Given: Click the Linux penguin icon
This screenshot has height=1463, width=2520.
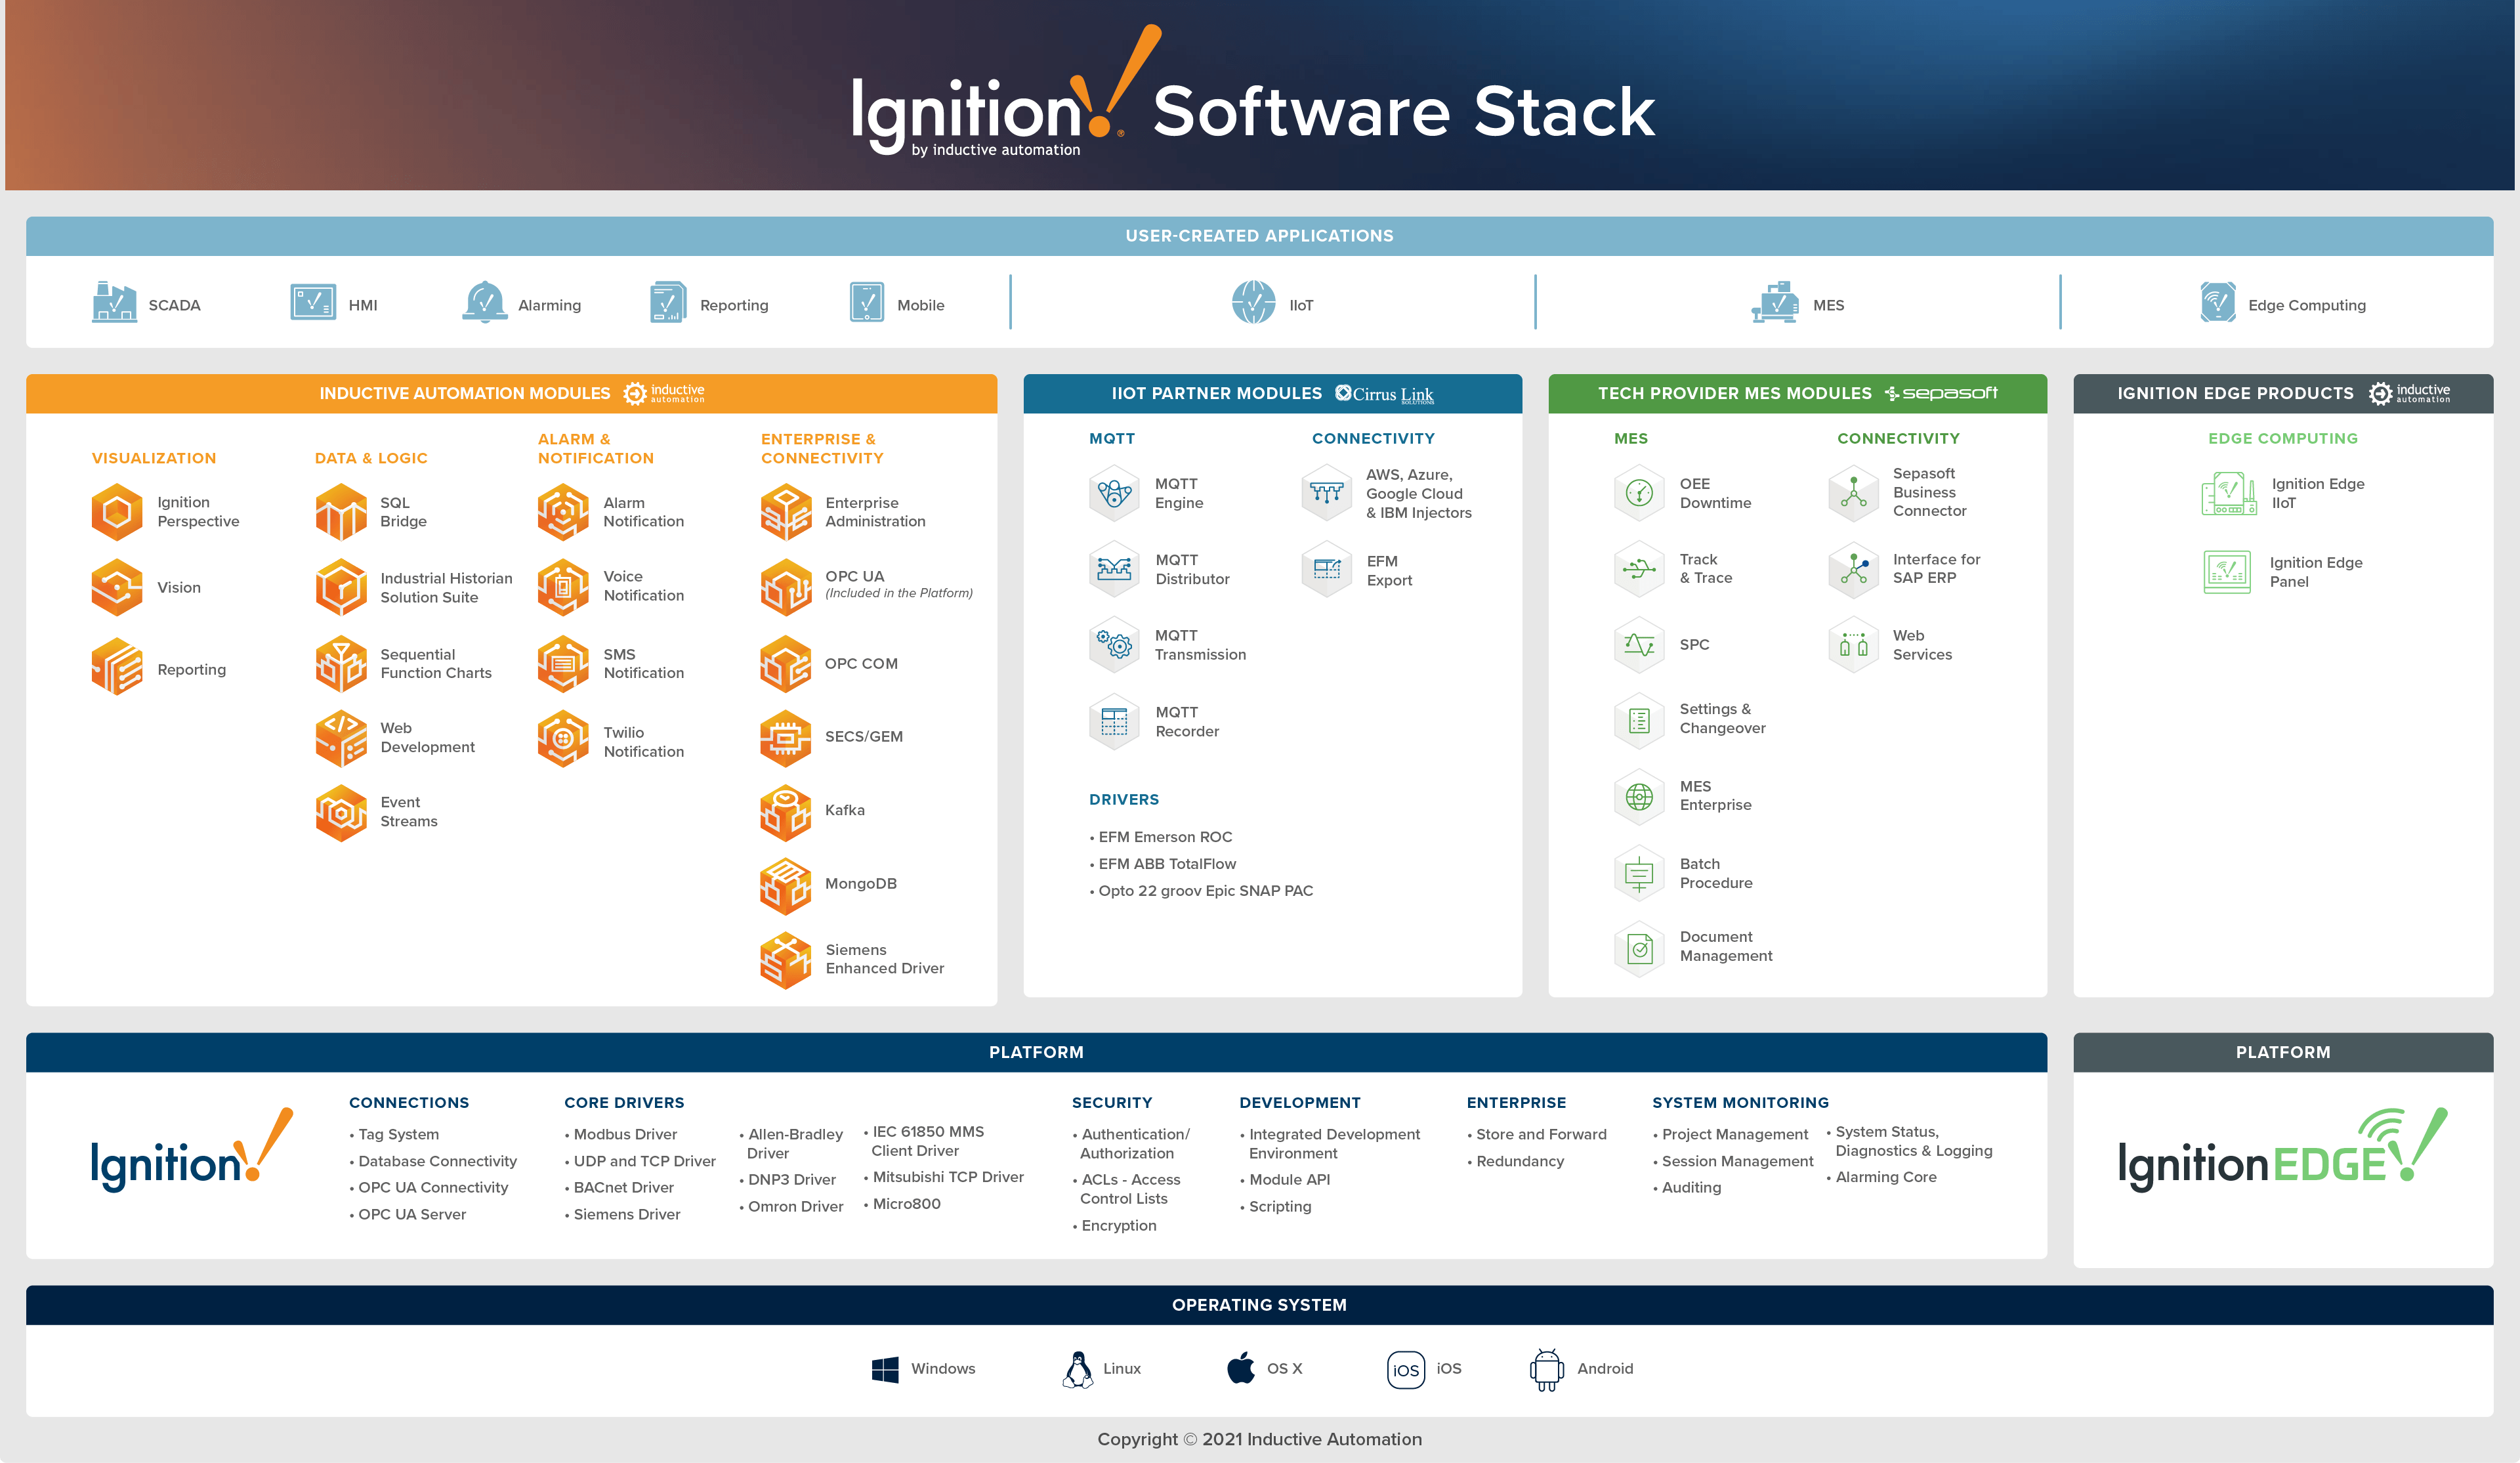Looking at the screenshot, I should point(1077,1369).
